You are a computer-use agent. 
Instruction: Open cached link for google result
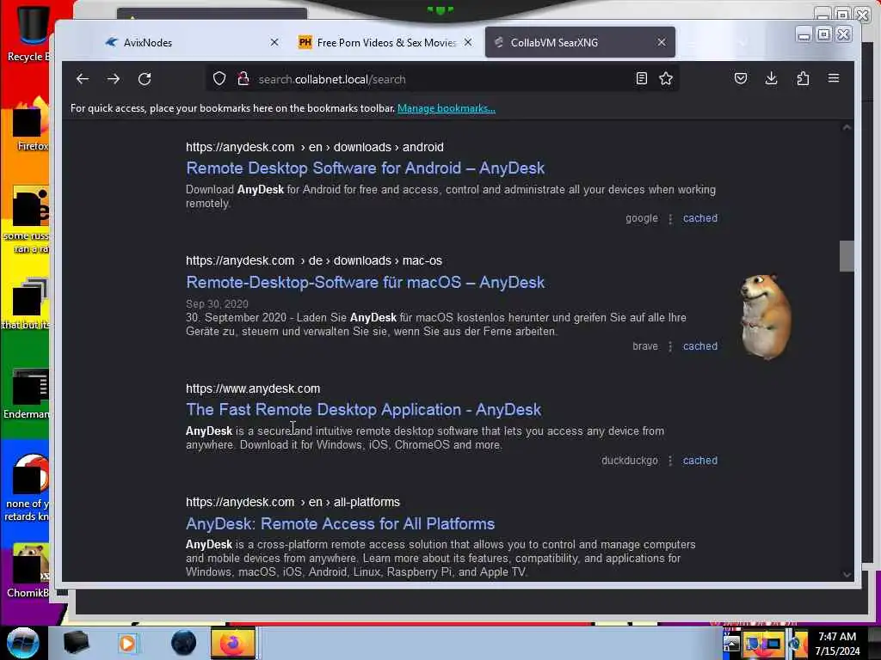click(x=700, y=218)
